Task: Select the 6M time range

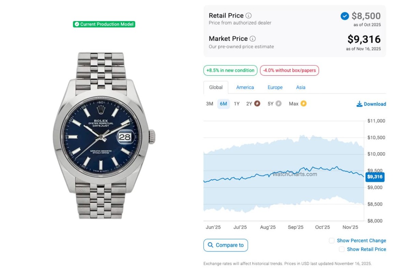Action: pyautogui.click(x=223, y=104)
